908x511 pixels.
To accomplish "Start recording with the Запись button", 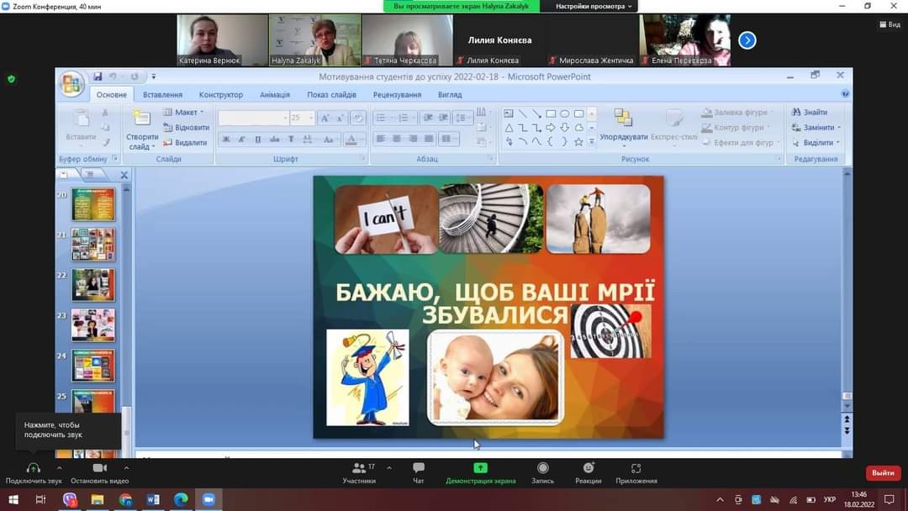I will (542, 469).
